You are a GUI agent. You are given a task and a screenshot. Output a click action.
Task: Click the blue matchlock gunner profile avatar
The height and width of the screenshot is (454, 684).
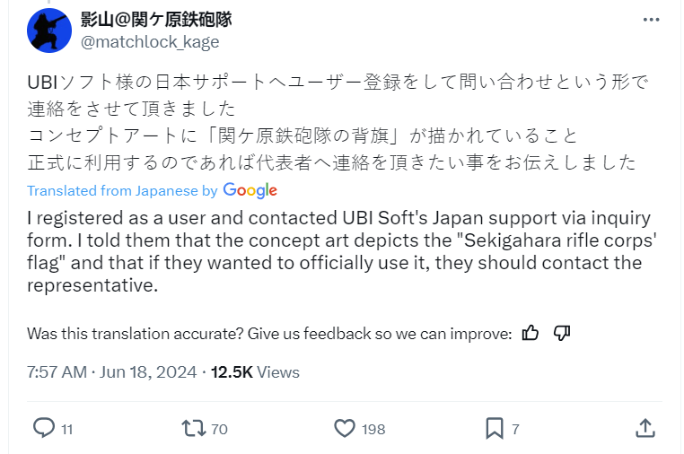click(x=49, y=31)
